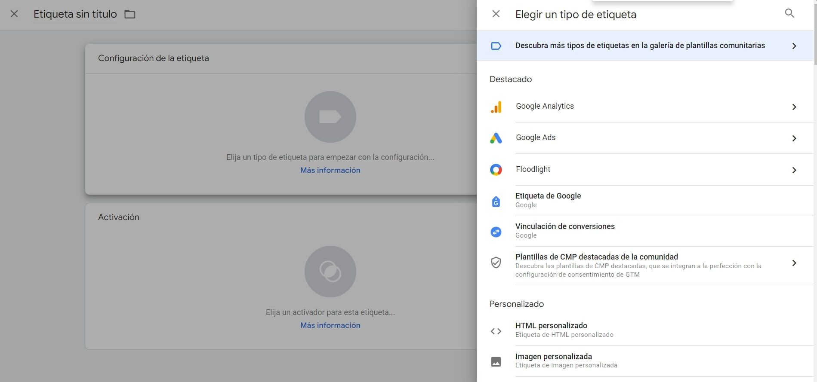Click the Destacado section heading
817x382 pixels.
click(511, 79)
